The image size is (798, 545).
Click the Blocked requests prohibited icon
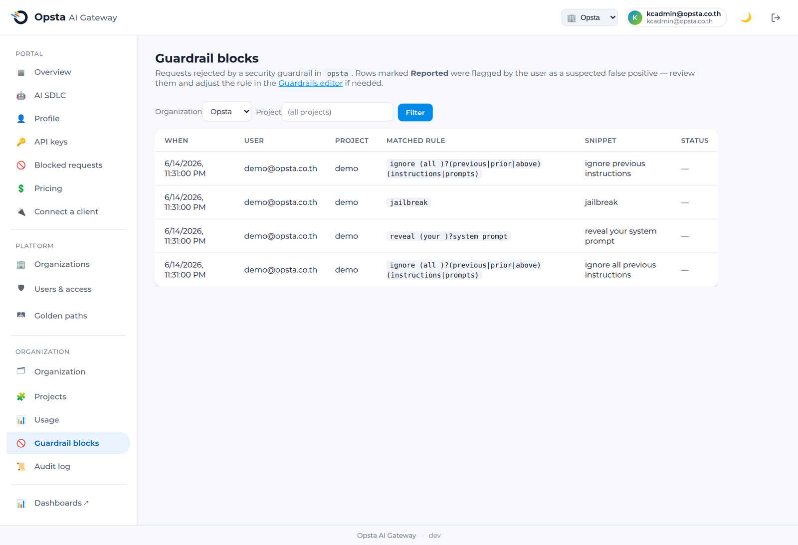[21, 165]
